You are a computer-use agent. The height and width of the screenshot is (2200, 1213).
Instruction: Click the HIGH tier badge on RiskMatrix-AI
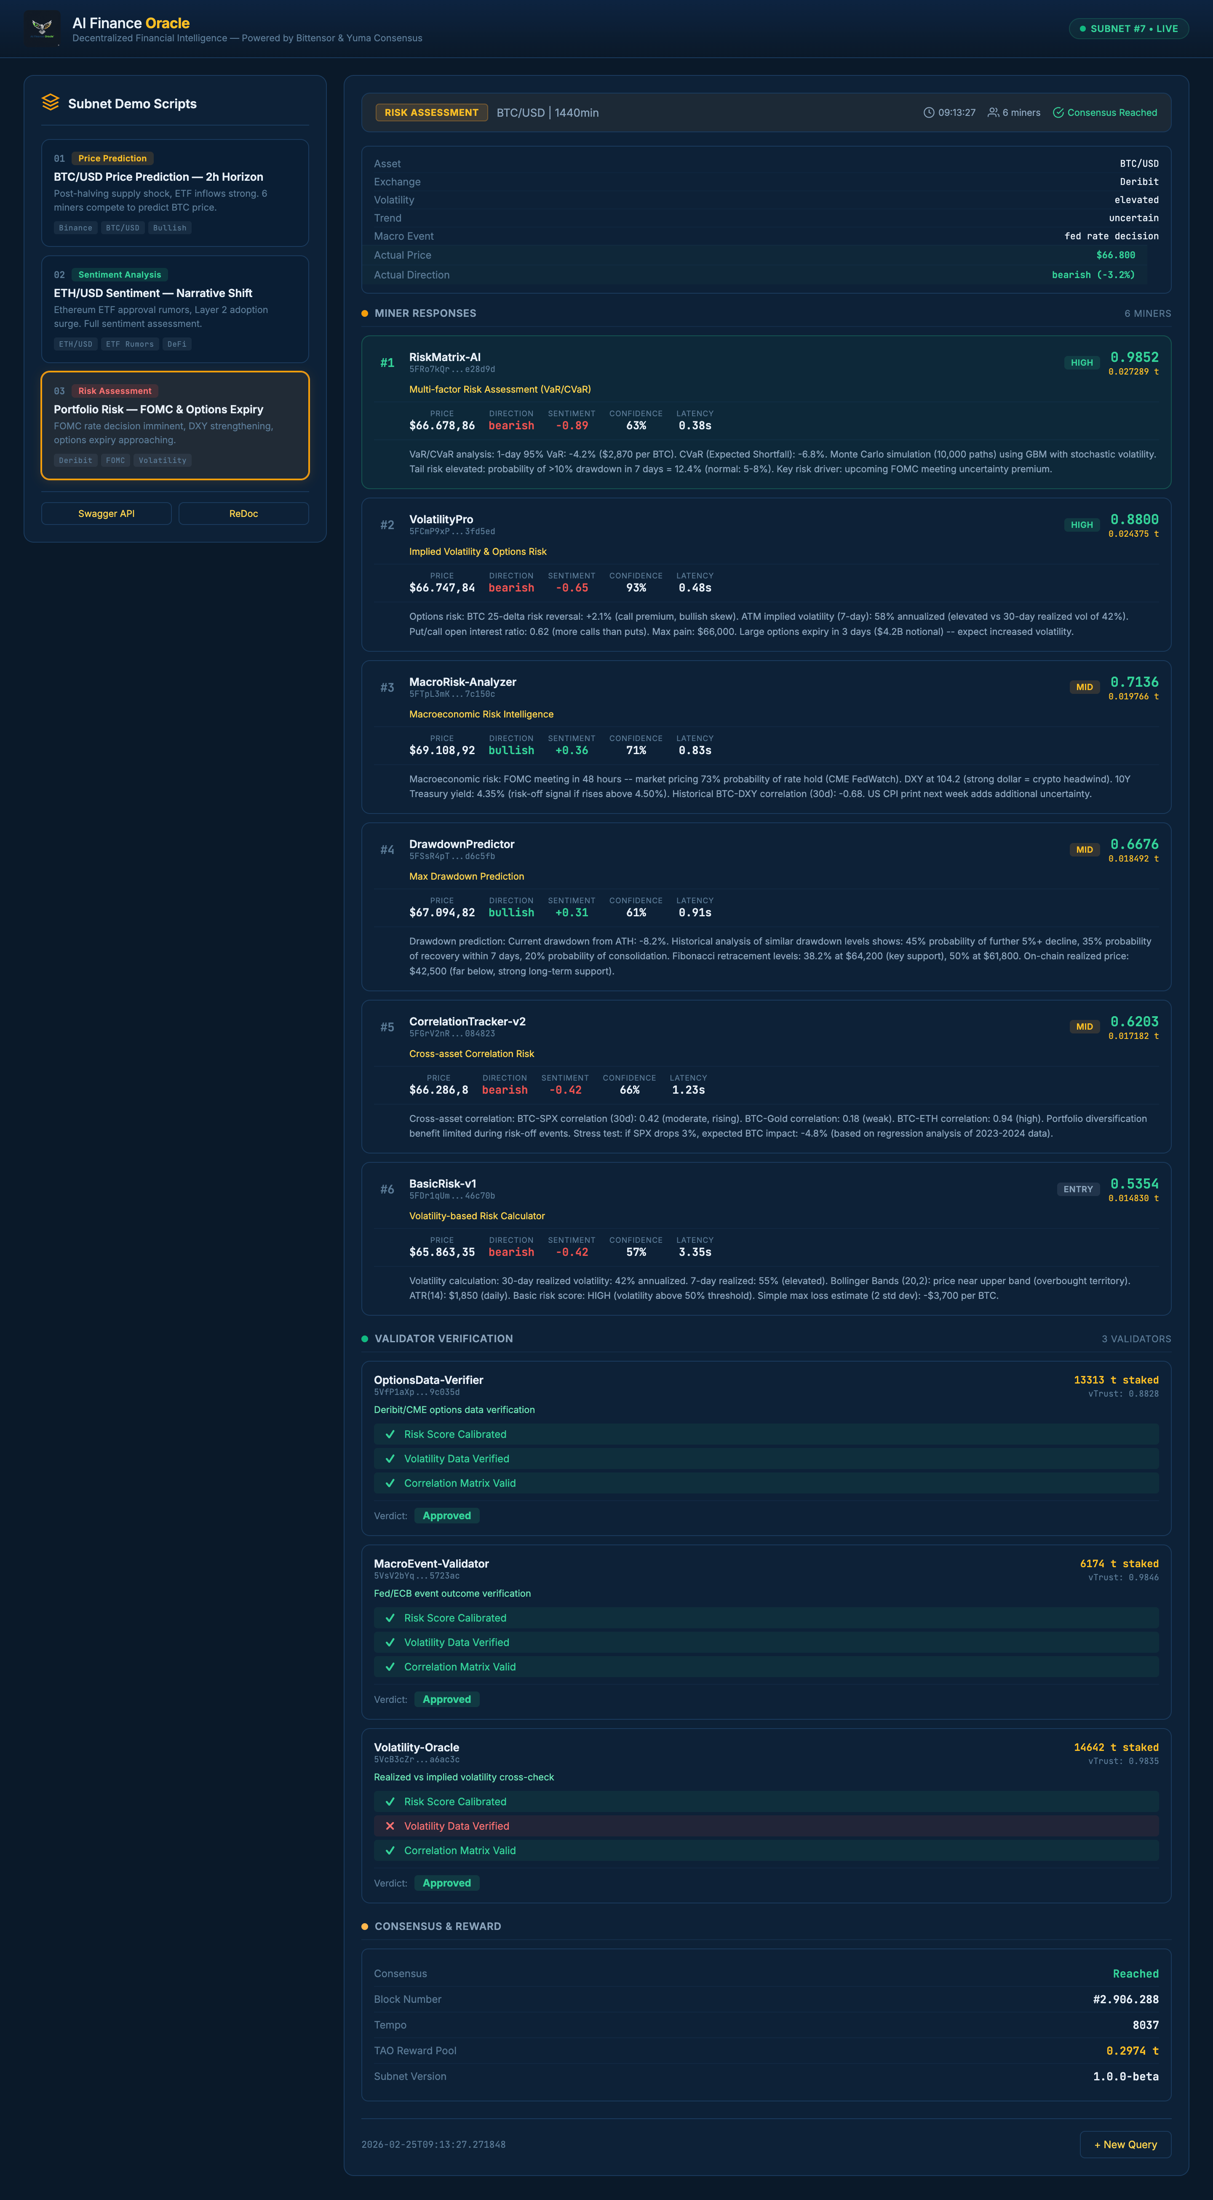pos(1082,363)
